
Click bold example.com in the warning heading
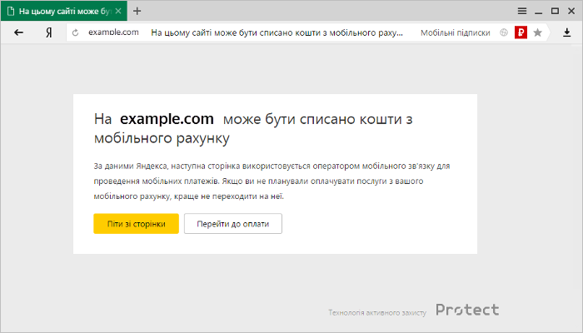click(x=167, y=119)
